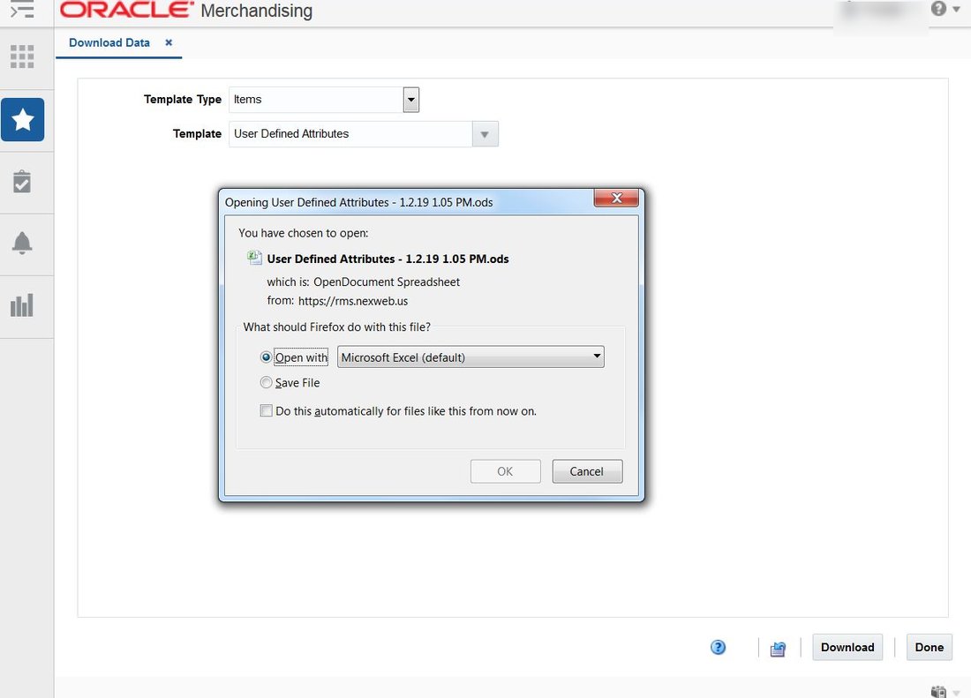Open the Tasks clipboard checkmark icon
The image size is (971, 698).
[22, 181]
